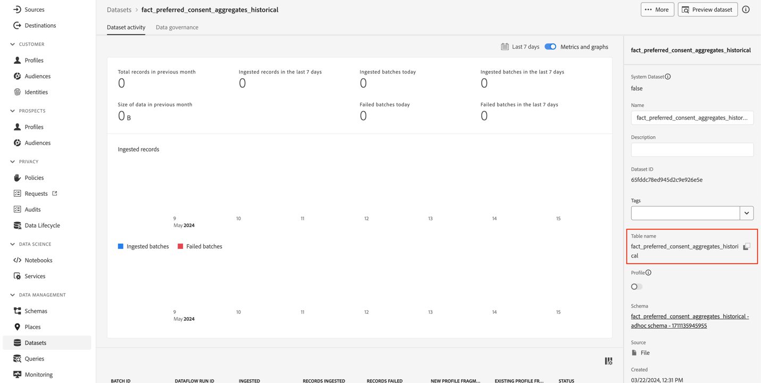Open the Queries workspace
This screenshot has height=383, width=761.
point(34,358)
